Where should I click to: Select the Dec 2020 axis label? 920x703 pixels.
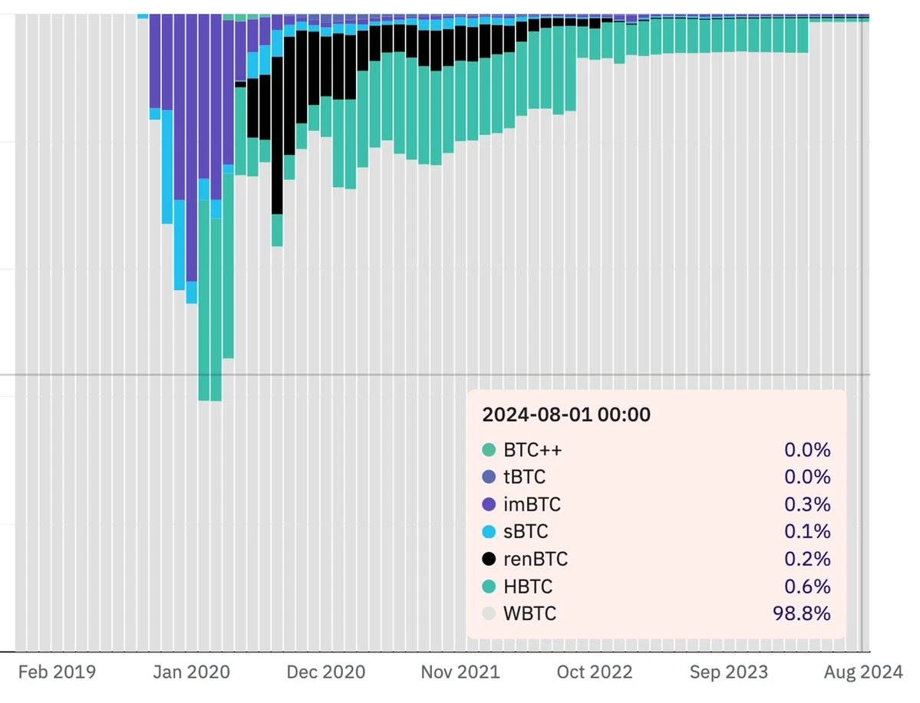point(325,672)
